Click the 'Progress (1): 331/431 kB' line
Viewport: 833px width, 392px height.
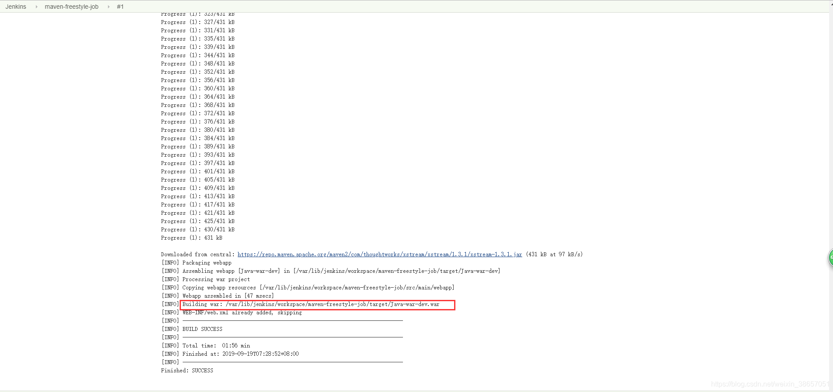(x=198, y=31)
